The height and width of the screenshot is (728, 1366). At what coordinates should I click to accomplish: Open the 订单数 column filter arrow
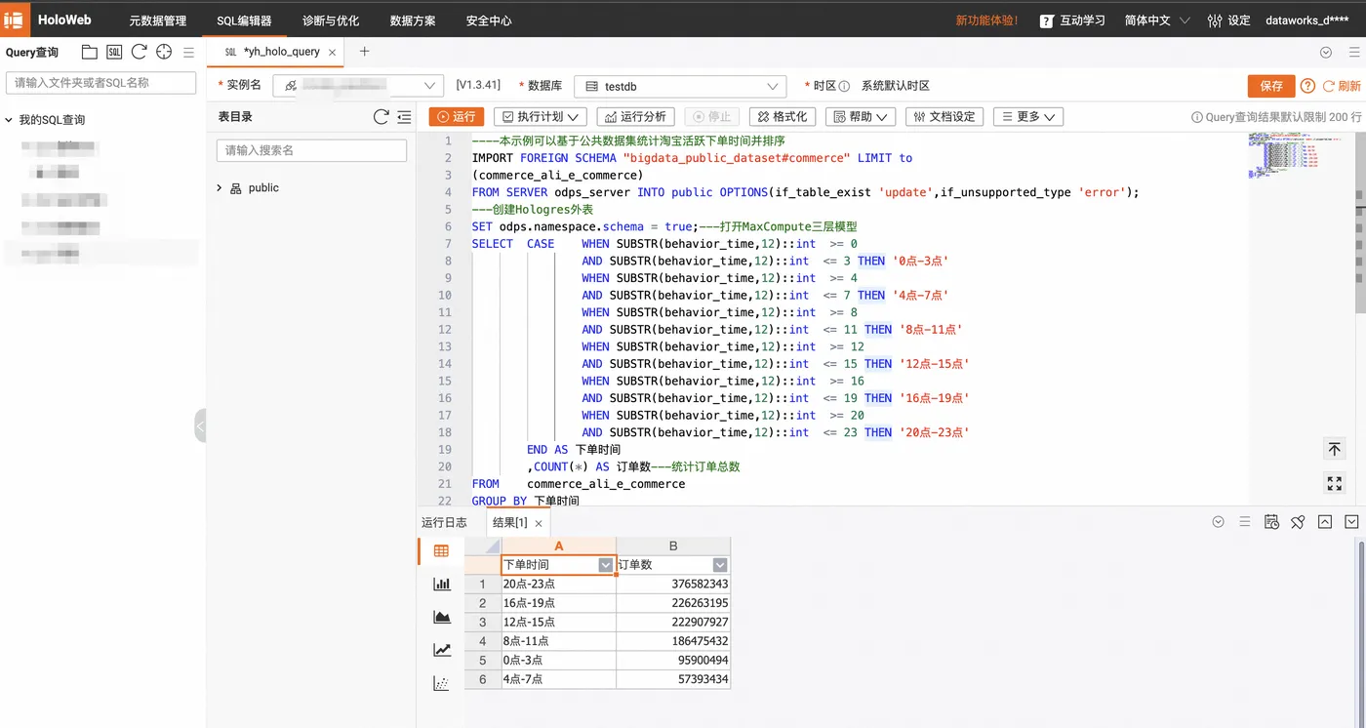[720, 565]
